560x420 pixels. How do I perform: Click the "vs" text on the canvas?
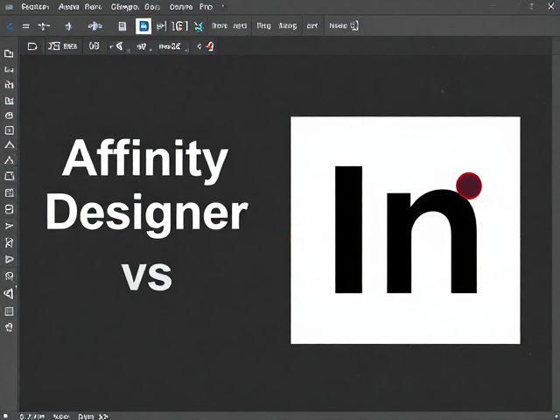(x=147, y=276)
